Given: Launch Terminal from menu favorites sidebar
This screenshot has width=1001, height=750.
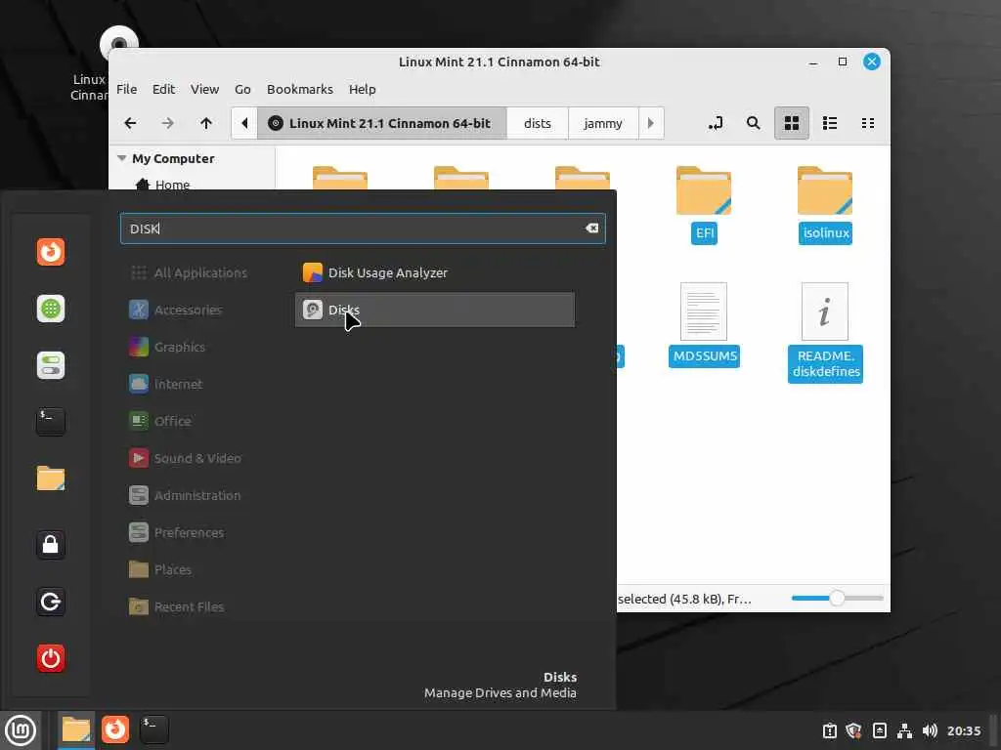Looking at the screenshot, I should [51, 422].
